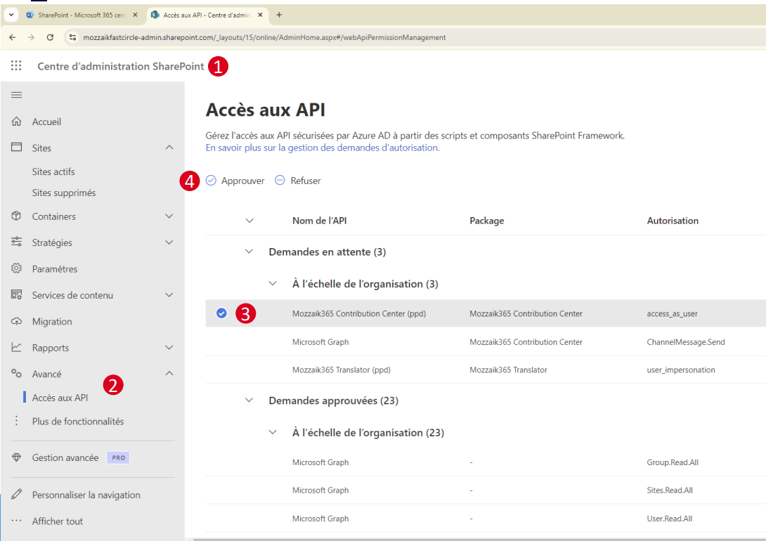Click the Accueil home icon
The height and width of the screenshot is (541, 766).
17,121
